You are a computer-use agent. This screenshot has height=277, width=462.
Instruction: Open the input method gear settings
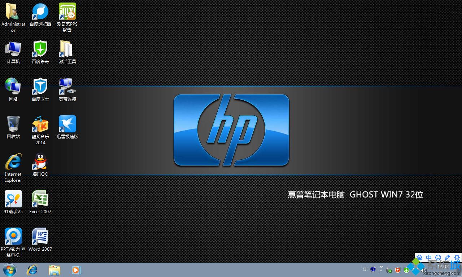(x=457, y=258)
